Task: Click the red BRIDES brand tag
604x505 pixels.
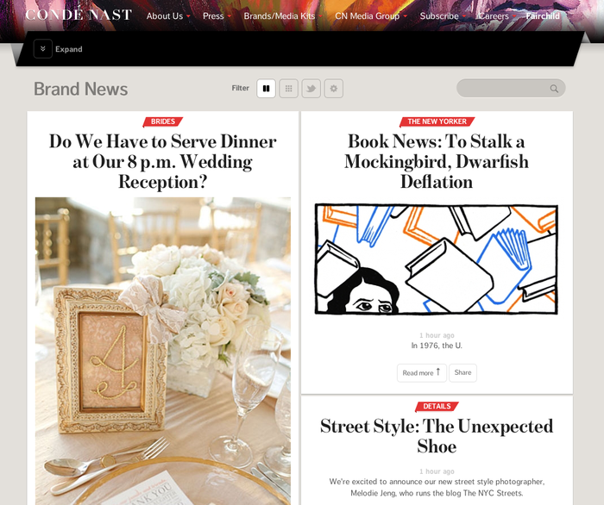Action: point(162,122)
